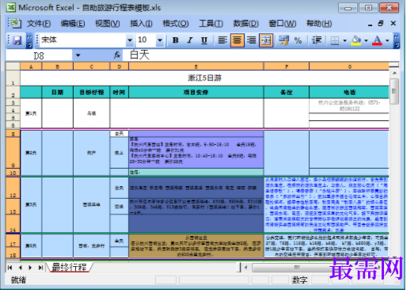Open the font name dropdown
The height and width of the screenshot is (293, 418).
tap(130, 40)
